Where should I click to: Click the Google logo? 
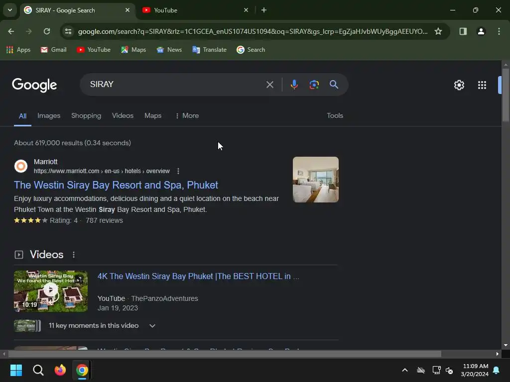tap(34, 85)
